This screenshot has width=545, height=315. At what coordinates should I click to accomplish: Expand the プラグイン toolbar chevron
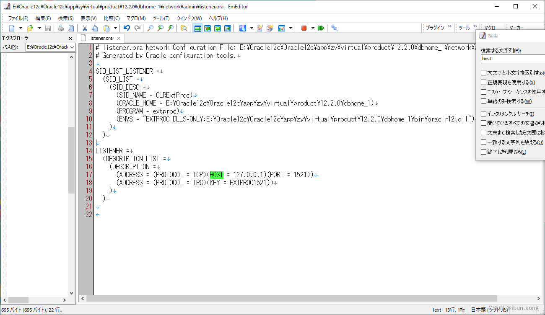[x=450, y=27]
